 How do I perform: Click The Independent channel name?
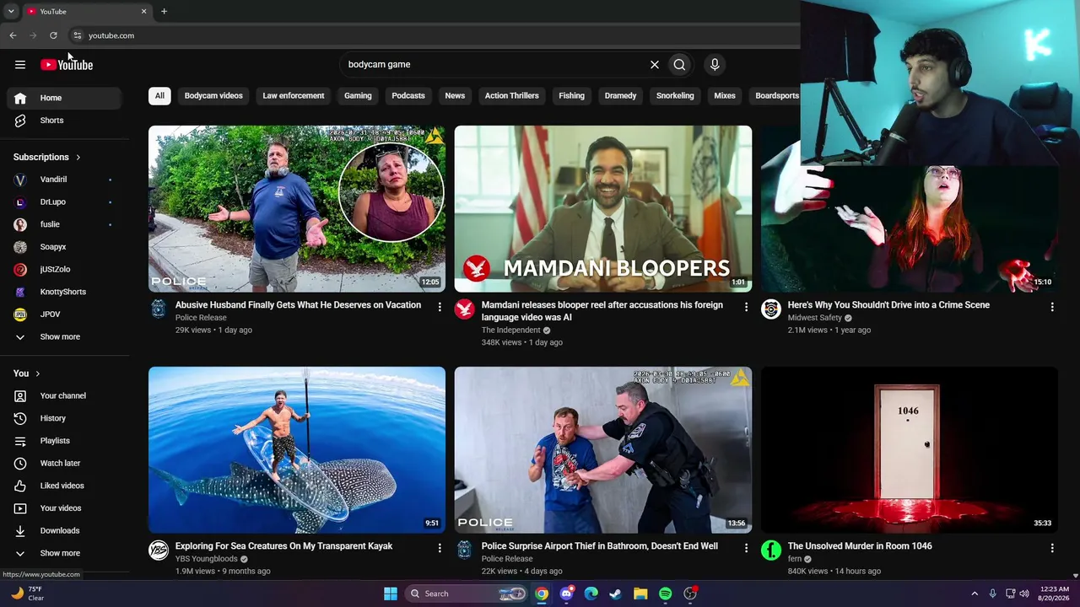(x=510, y=330)
